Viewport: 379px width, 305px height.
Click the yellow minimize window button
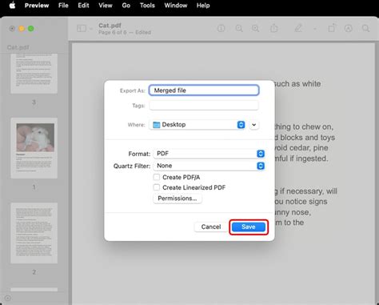pos(22,29)
